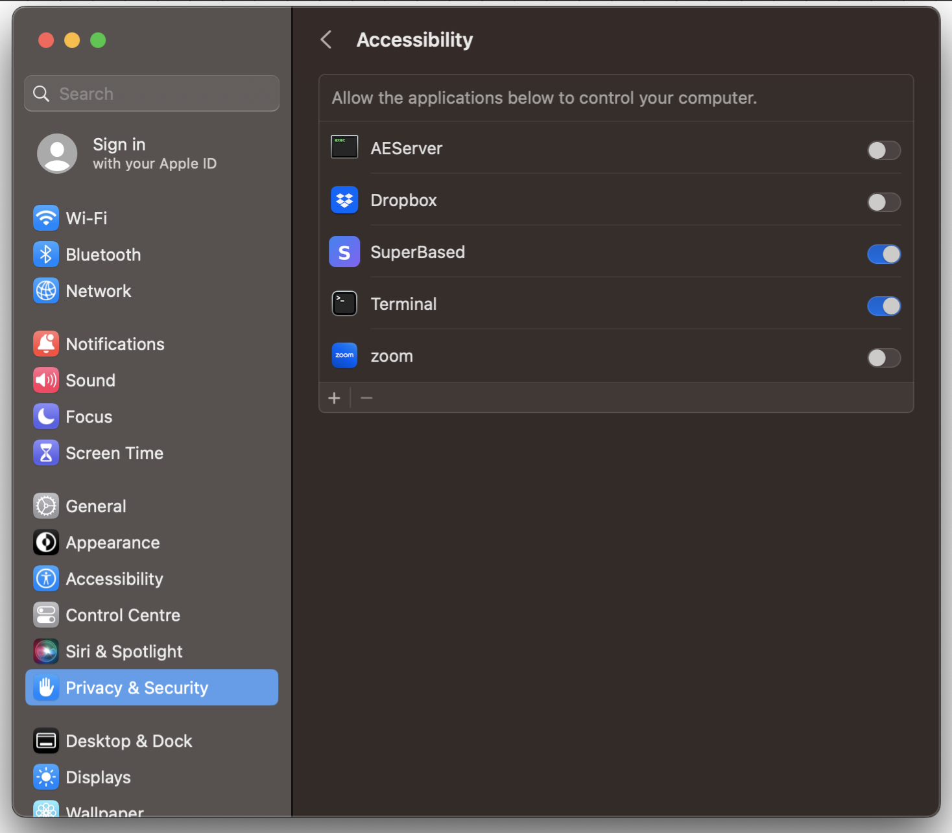952x833 pixels.
Task: Open Network settings label
Action: pyautogui.click(x=99, y=291)
